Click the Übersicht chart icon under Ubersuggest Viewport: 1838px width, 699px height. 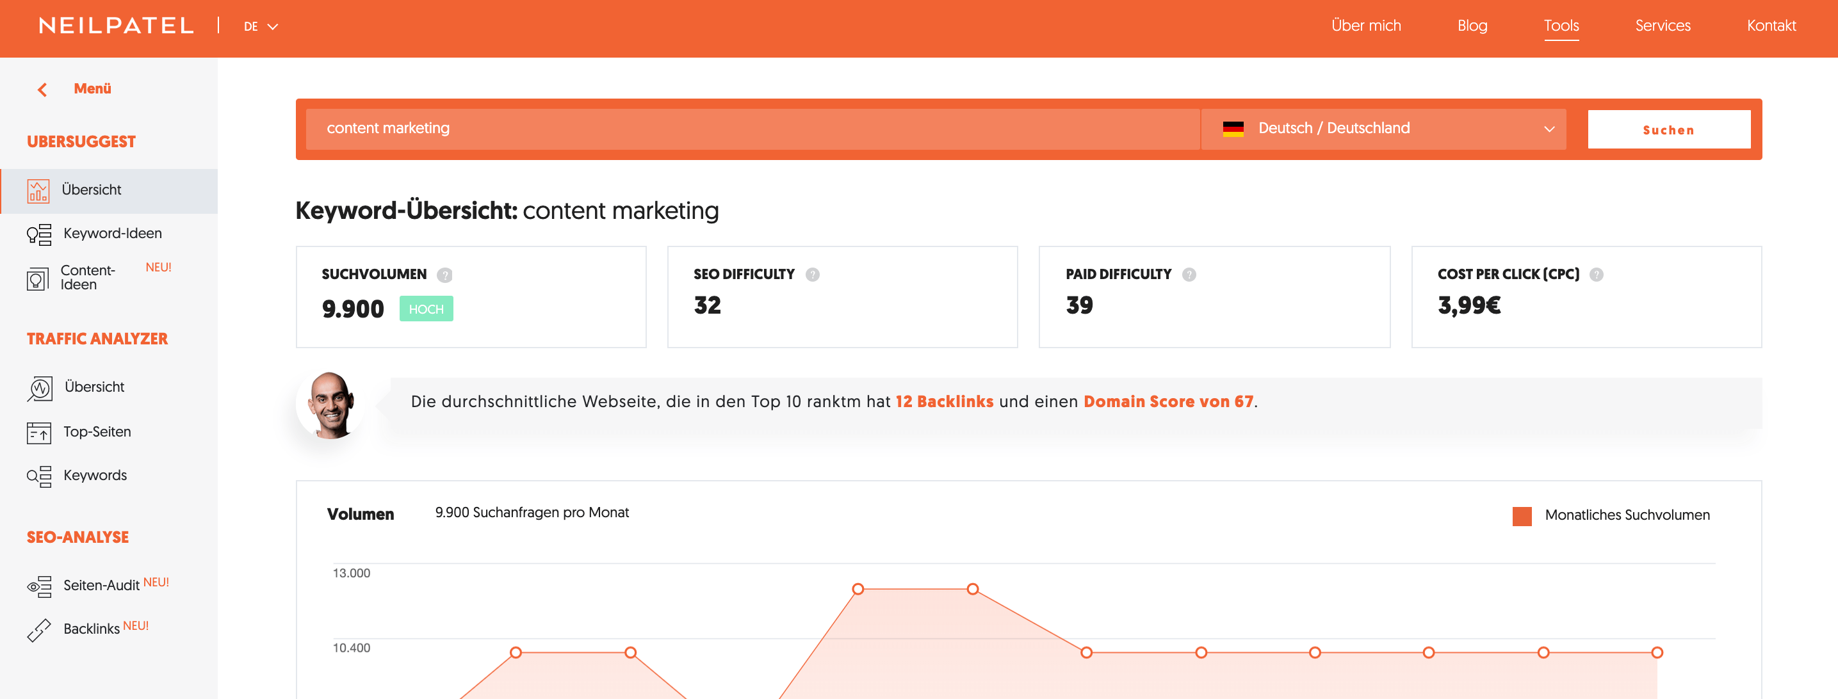pyautogui.click(x=38, y=191)
